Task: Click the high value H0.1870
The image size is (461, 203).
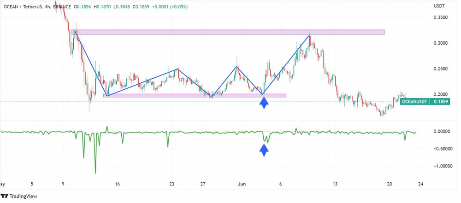Action: (102, 6)
